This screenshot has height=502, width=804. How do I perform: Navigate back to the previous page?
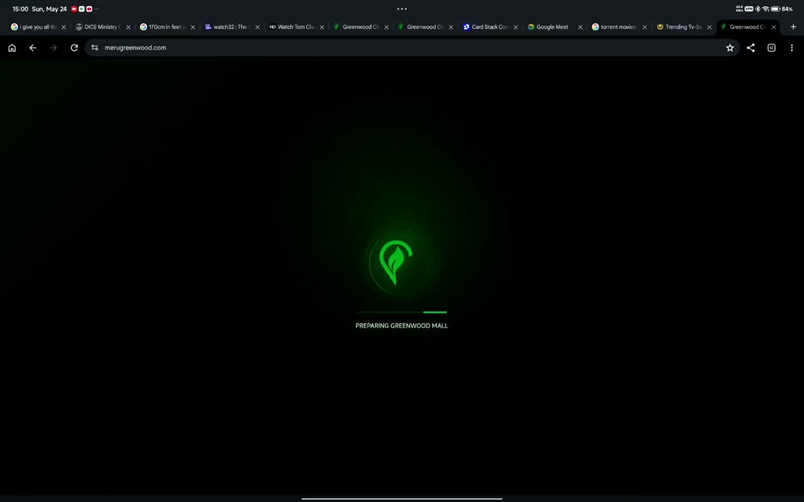click(x=33, y=48)
